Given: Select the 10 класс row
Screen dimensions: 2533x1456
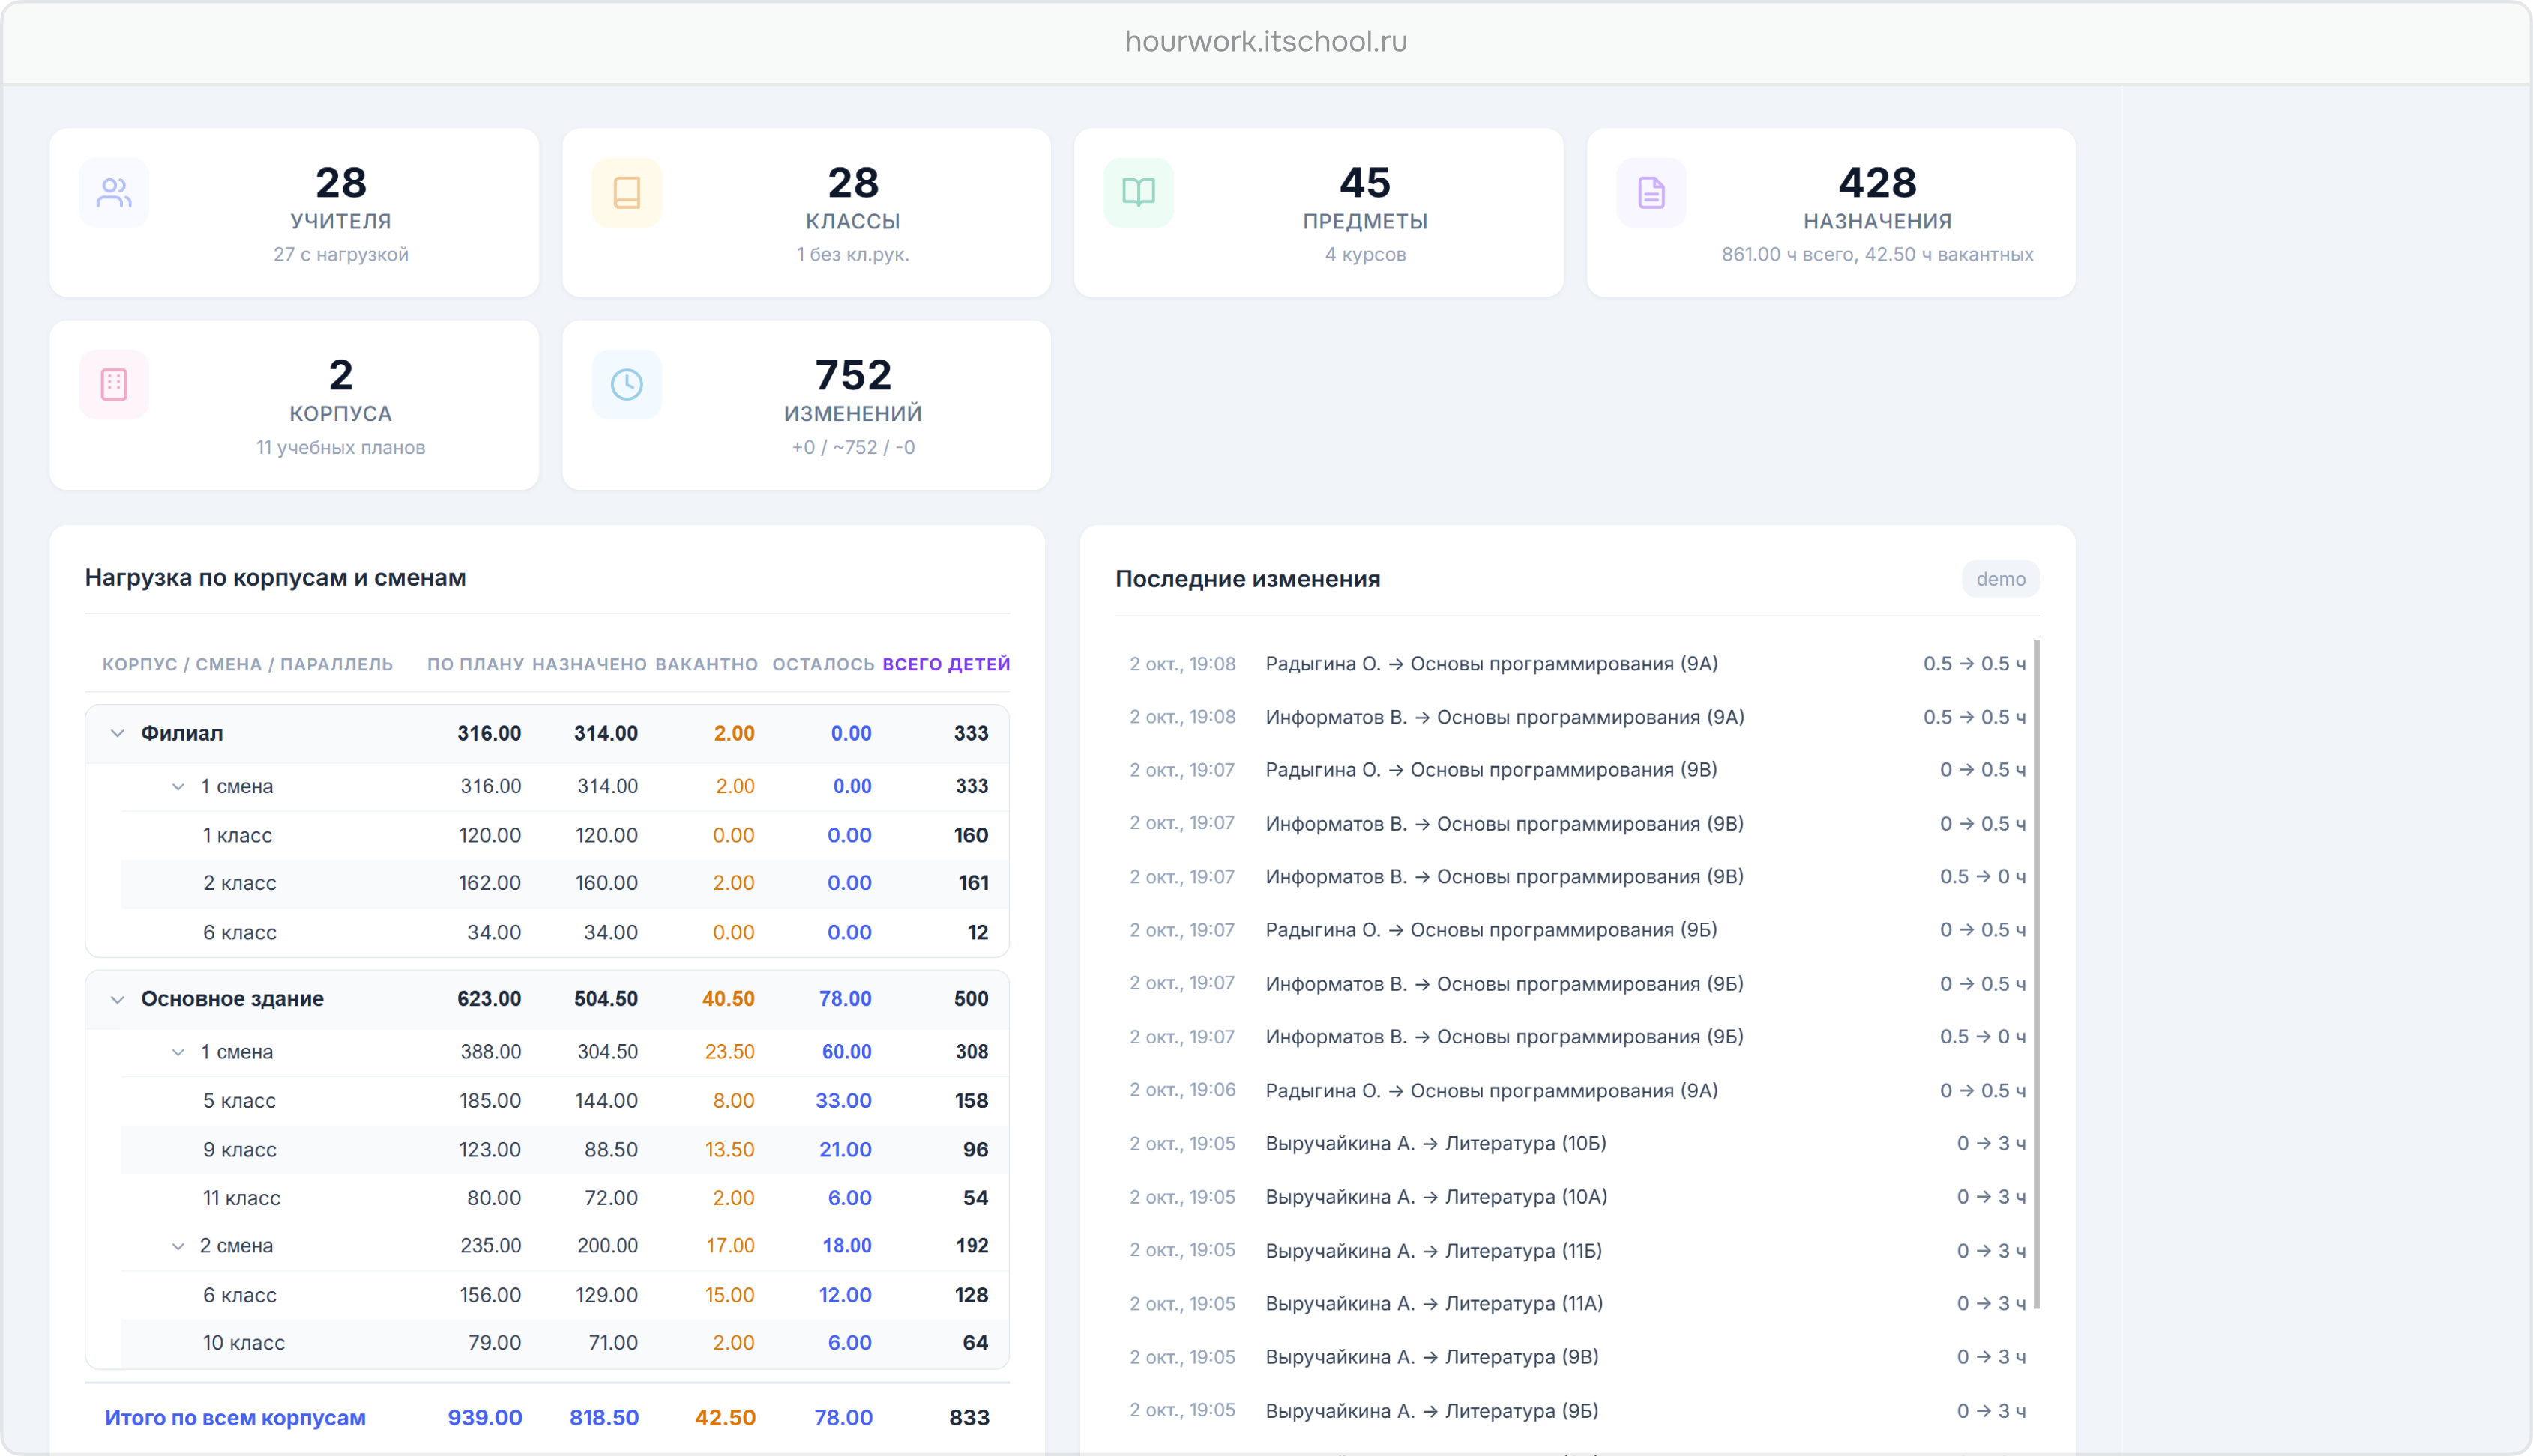Looking at the screenshot, I should tap(564, 1343).
